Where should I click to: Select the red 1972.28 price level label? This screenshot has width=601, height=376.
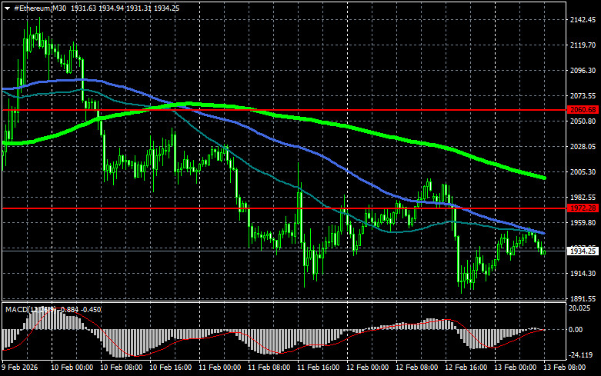tap(583, 208)
